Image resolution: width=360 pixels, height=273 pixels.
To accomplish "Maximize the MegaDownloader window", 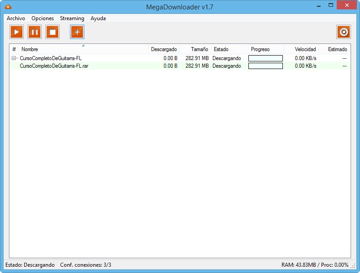I will pyautogui.click(x=330, y=5).
